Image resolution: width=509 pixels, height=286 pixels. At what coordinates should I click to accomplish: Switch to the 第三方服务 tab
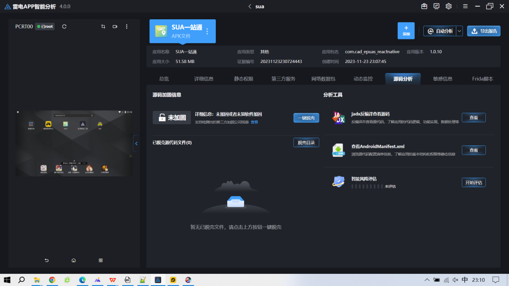coord(283,79)
